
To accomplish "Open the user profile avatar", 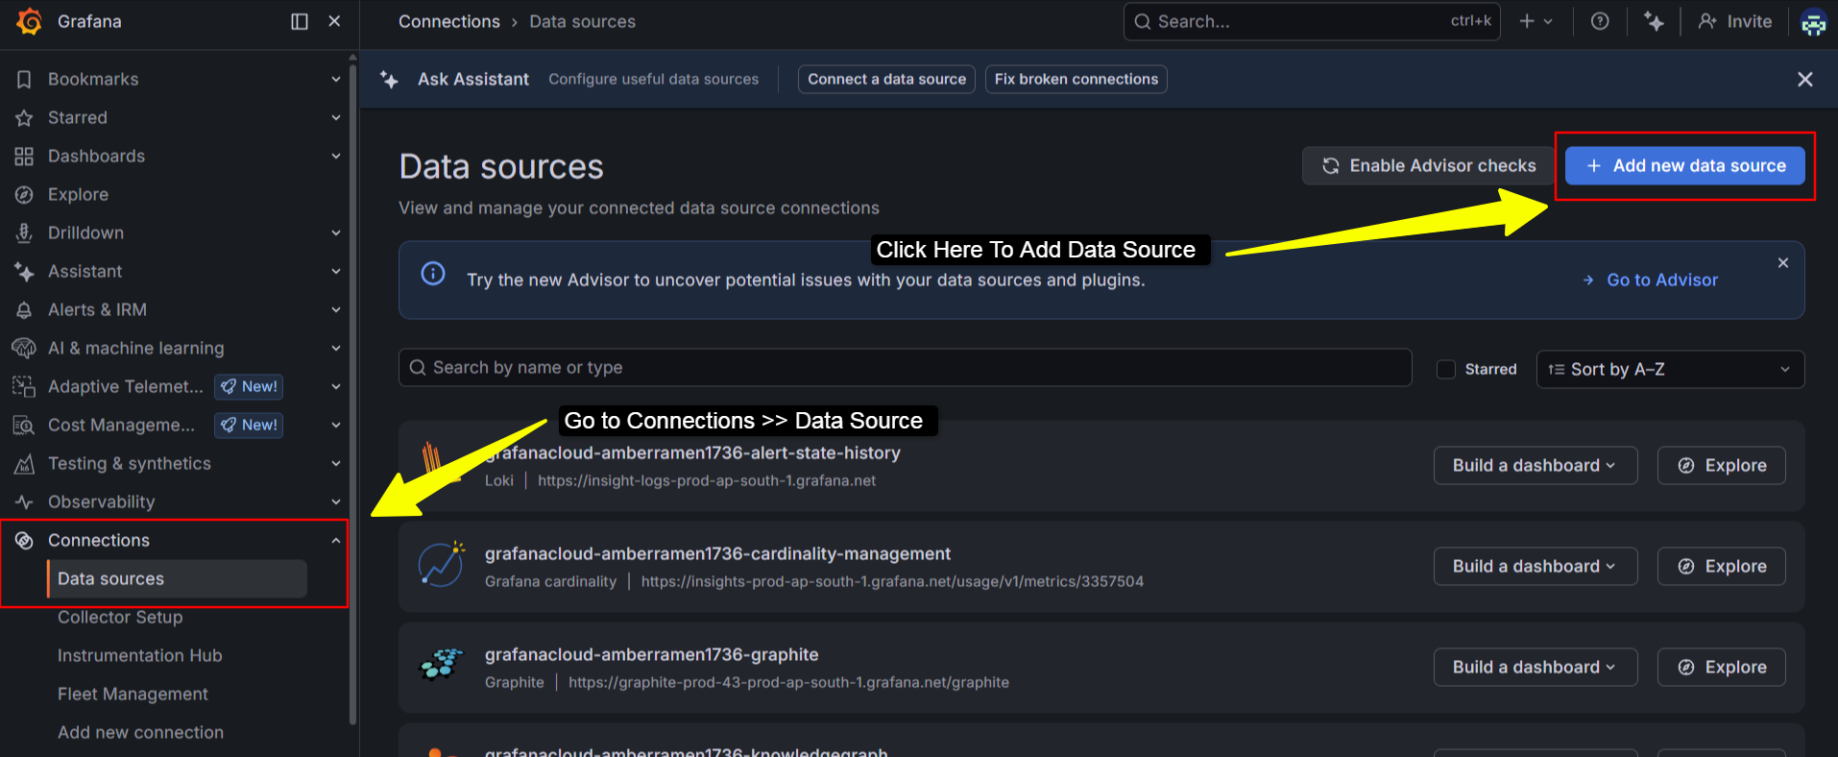I will (x=1813, y=22).
